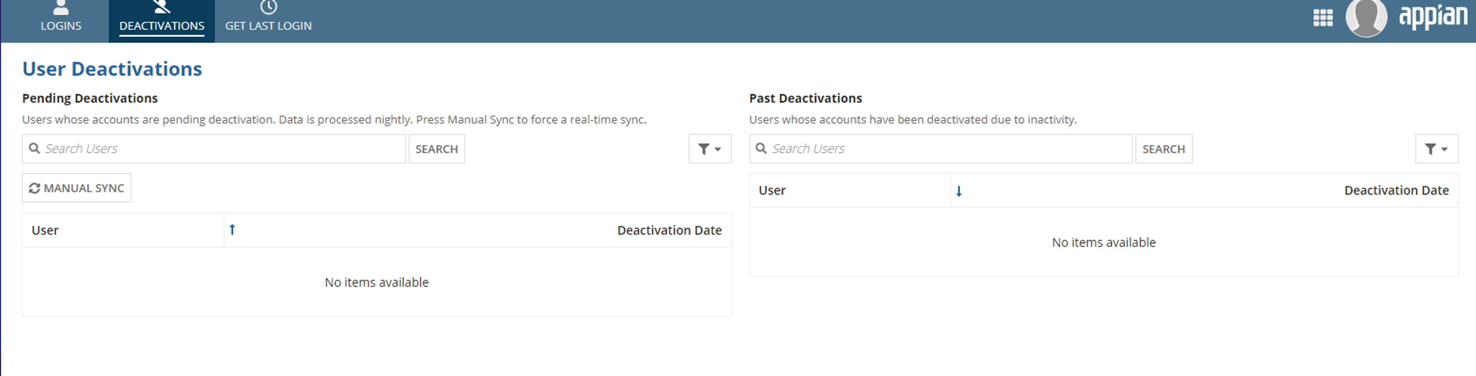Sort Pending table by Deactivation Date ascending arrow
This screenshot has width=1476, height=376.
232,230
